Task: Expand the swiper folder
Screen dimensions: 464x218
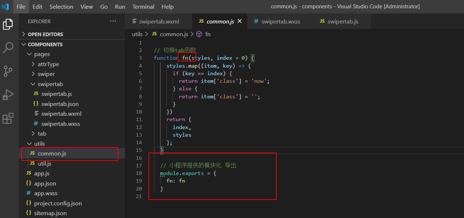Action: click(x=72, y=74)
